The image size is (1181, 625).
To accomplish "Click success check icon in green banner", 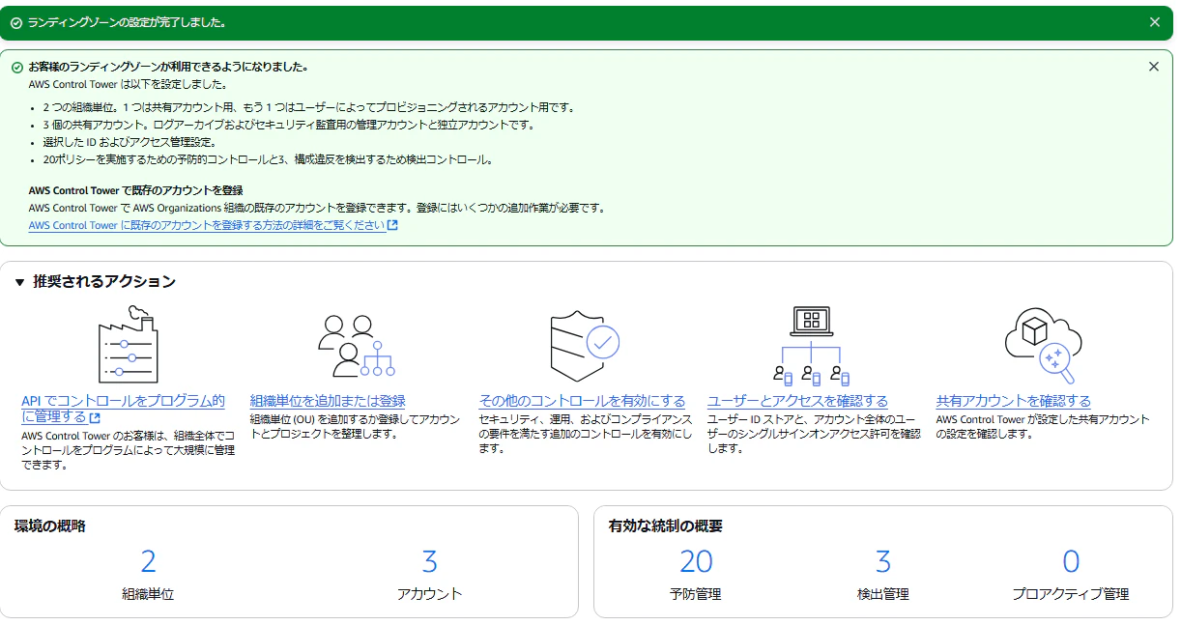I will coord(16,22).
